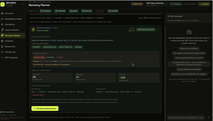Choose the 'find alternatives and compare options' suggestion
This screenshot has height=121, width=213.
pyautogui.click(x=189, y=64)
